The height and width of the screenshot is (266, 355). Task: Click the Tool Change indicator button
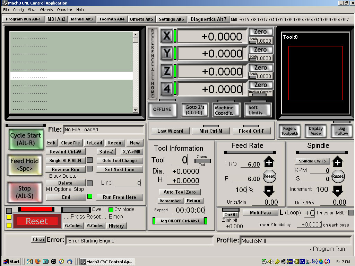click(x=202, y=161)
